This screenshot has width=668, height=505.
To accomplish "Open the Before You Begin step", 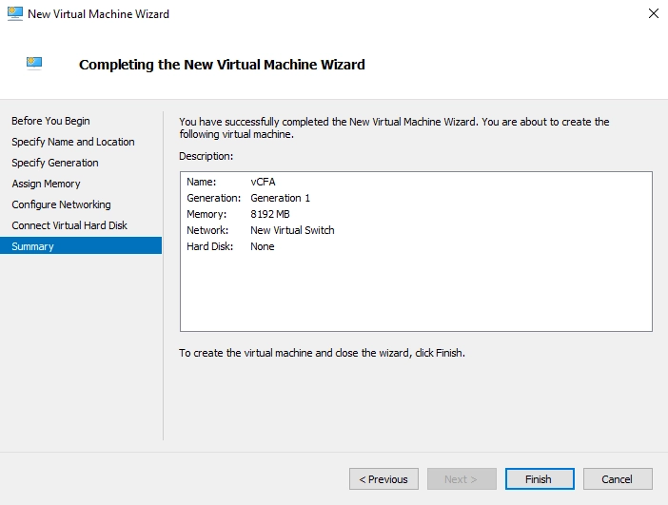I will (x=50, y=121).
